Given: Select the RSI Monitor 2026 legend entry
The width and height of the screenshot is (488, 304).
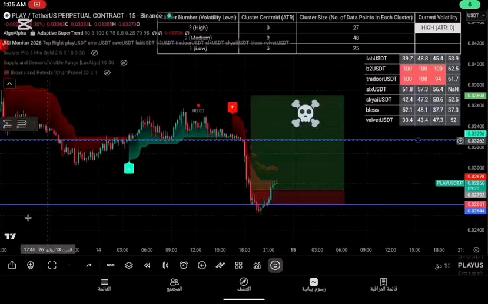Looking at the screenshot, I should coord(22,43).
